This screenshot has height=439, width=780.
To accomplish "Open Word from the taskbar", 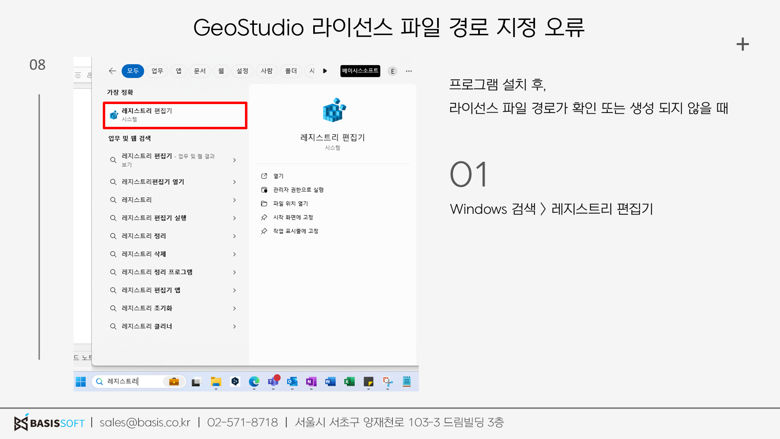I will 330,382.
